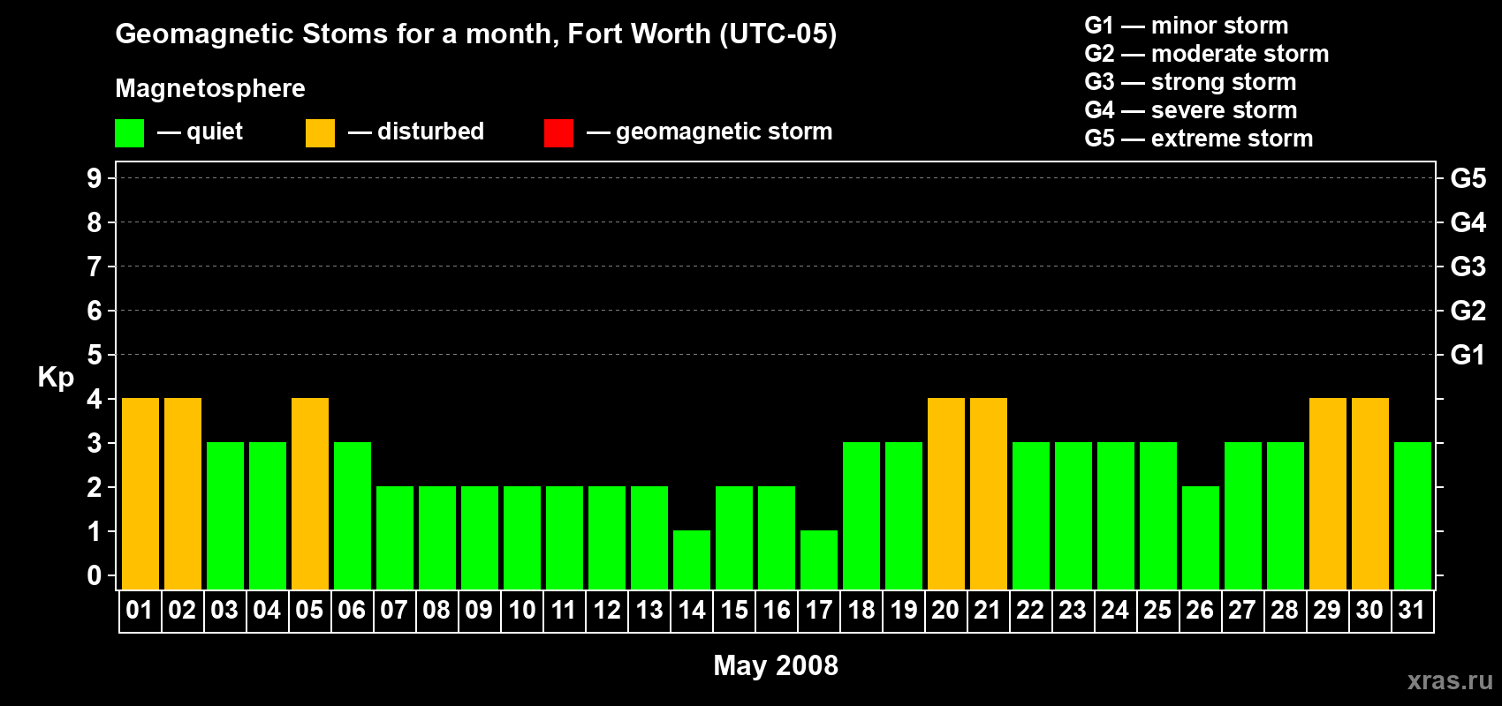Select the orange bar for day 30

coord(1370,493)
